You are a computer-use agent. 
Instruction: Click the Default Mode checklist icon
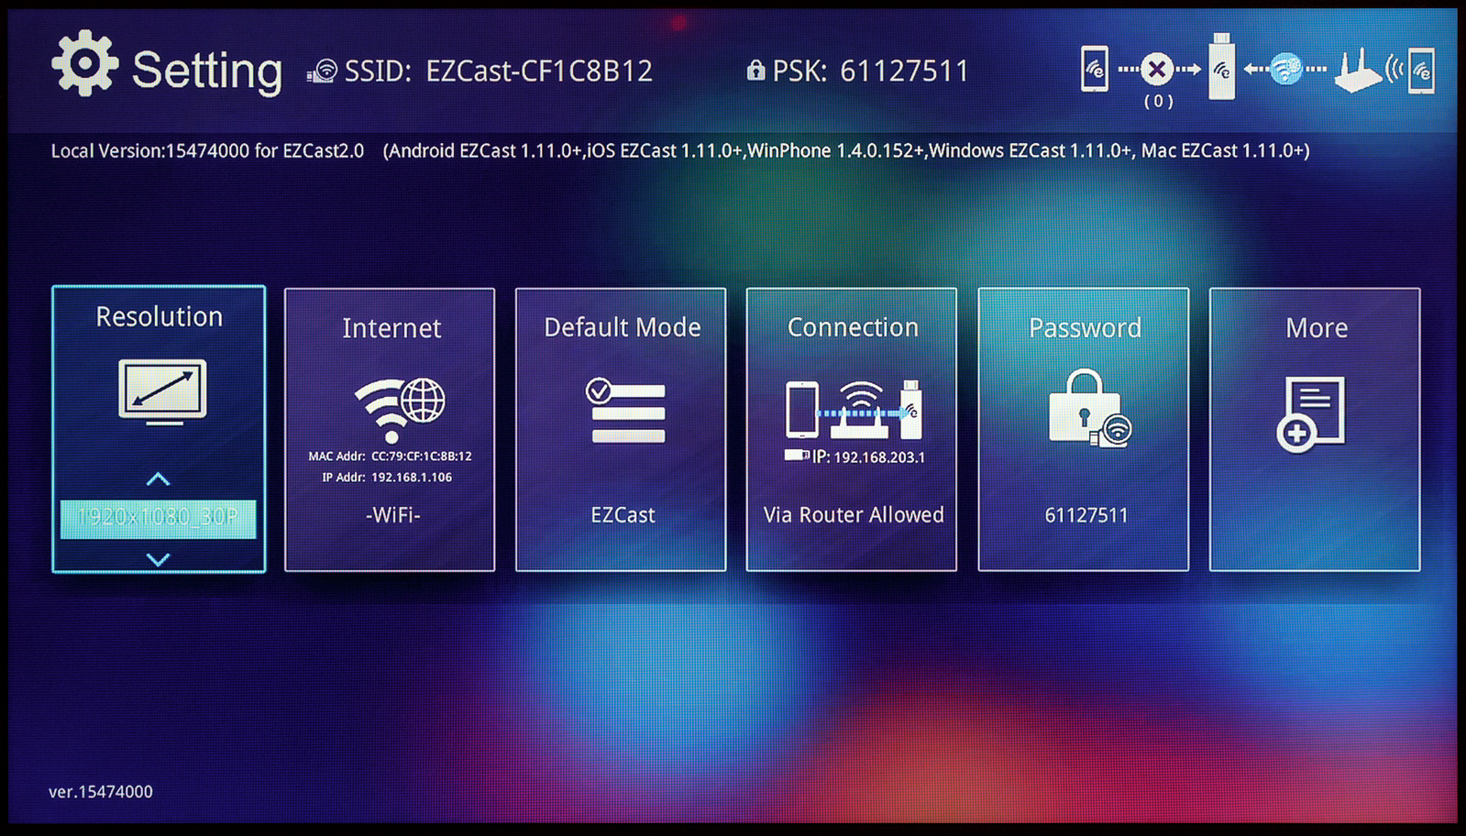point(626,411)
